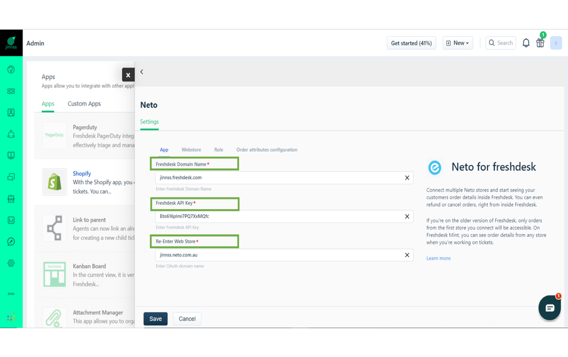The width and height of the screenshot is (568, 357).
Task: Open the chat widget bubble
Action: click(x=549, y=307)
